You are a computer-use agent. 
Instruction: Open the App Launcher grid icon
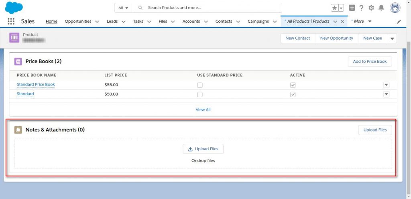(x=11, y=22)
